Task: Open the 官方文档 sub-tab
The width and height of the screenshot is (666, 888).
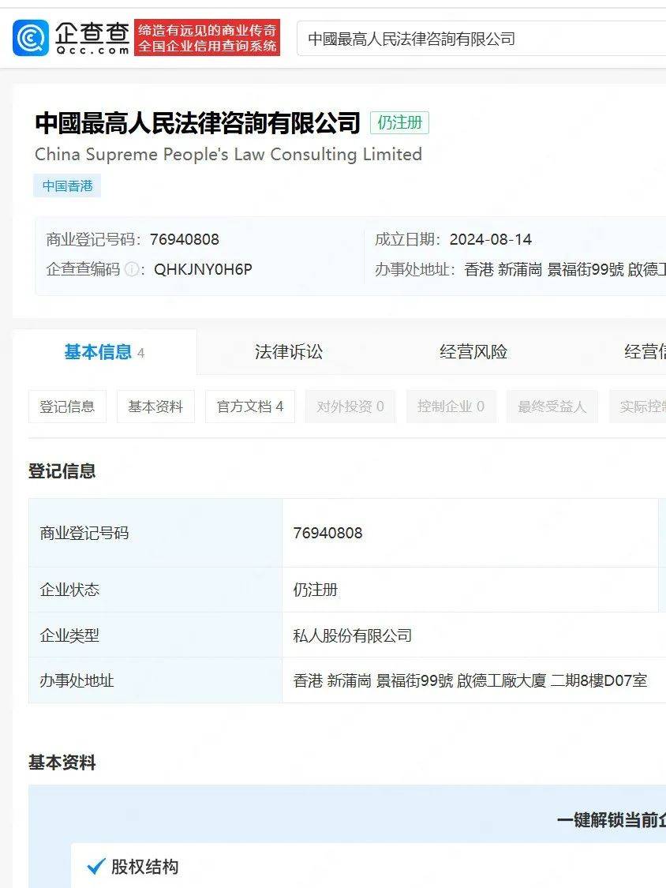Action: 250,406
